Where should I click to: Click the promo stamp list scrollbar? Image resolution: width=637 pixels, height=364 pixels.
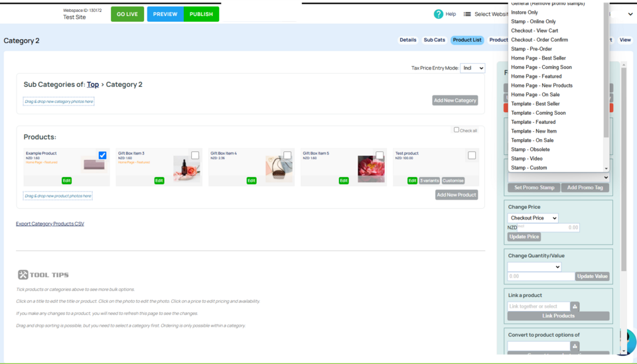point(606,66)
